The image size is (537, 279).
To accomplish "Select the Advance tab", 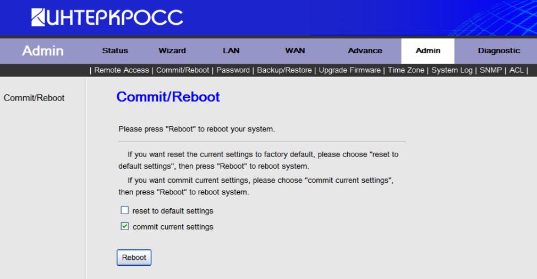I will pyautogui.click(x=365, y=51).
